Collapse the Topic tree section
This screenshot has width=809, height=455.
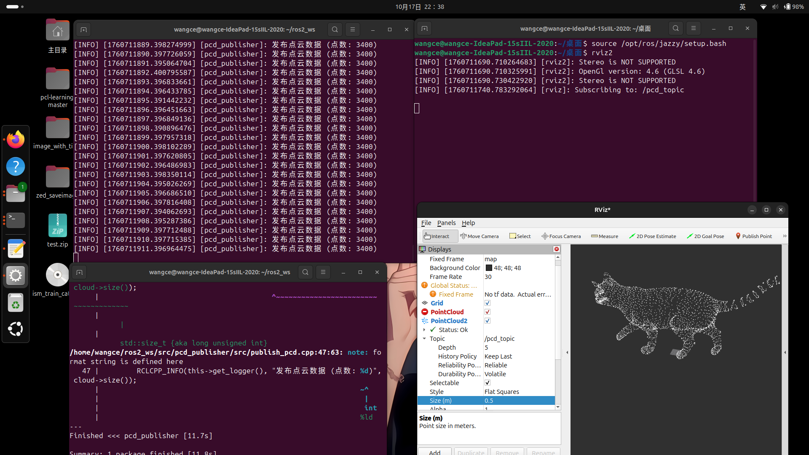(x=424, y=339)
